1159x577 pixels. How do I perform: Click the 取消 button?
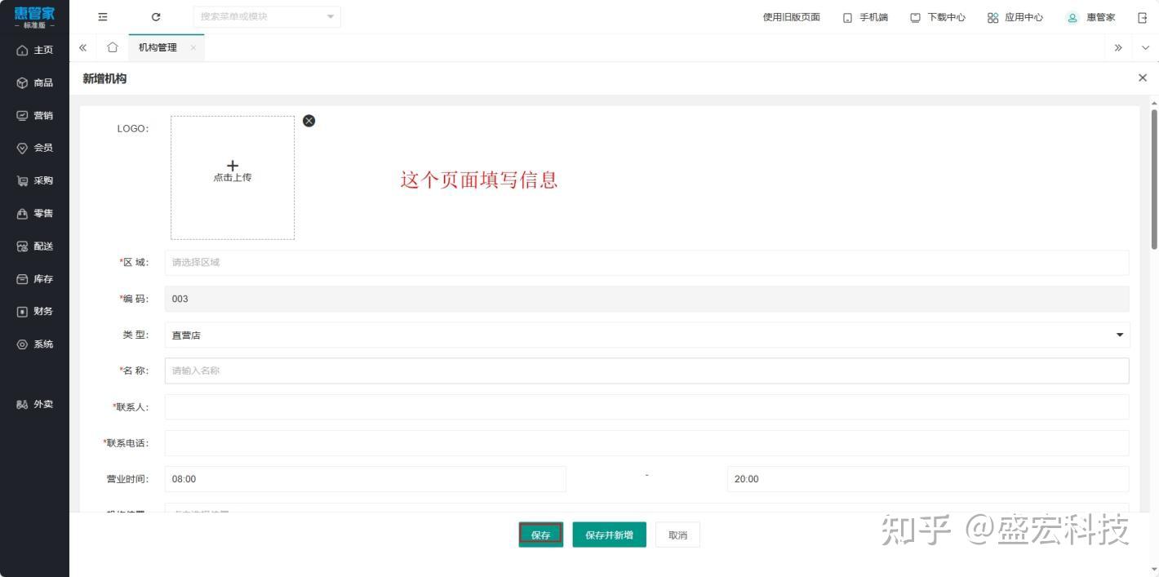click(x=677, y=535)
